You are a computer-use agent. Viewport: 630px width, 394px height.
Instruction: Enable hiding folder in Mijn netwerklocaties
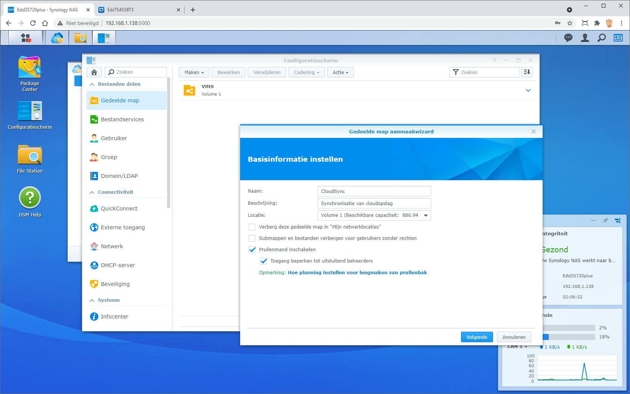(x=252, y=227)
